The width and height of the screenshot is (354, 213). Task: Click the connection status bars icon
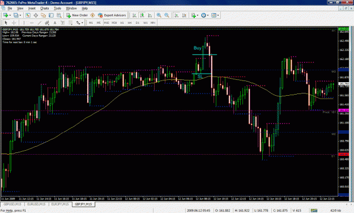coord(314,211)
